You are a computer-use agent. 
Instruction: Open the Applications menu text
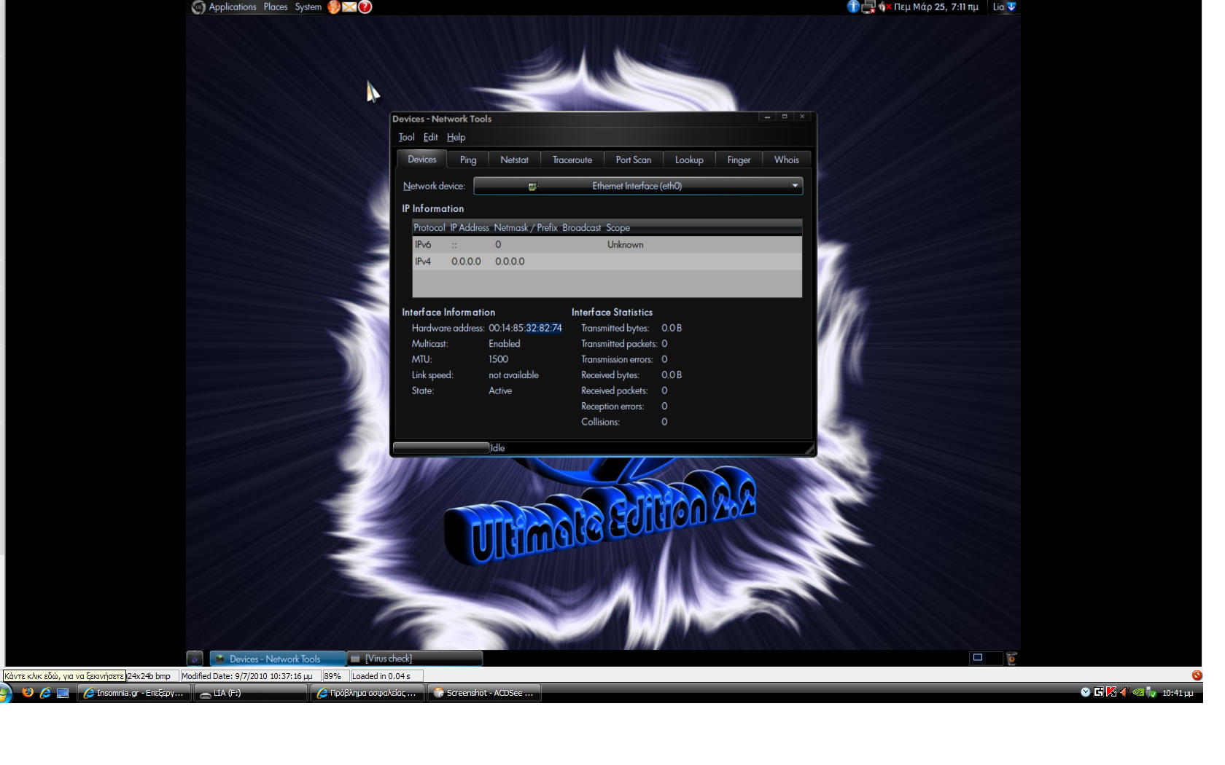[233, 7]
